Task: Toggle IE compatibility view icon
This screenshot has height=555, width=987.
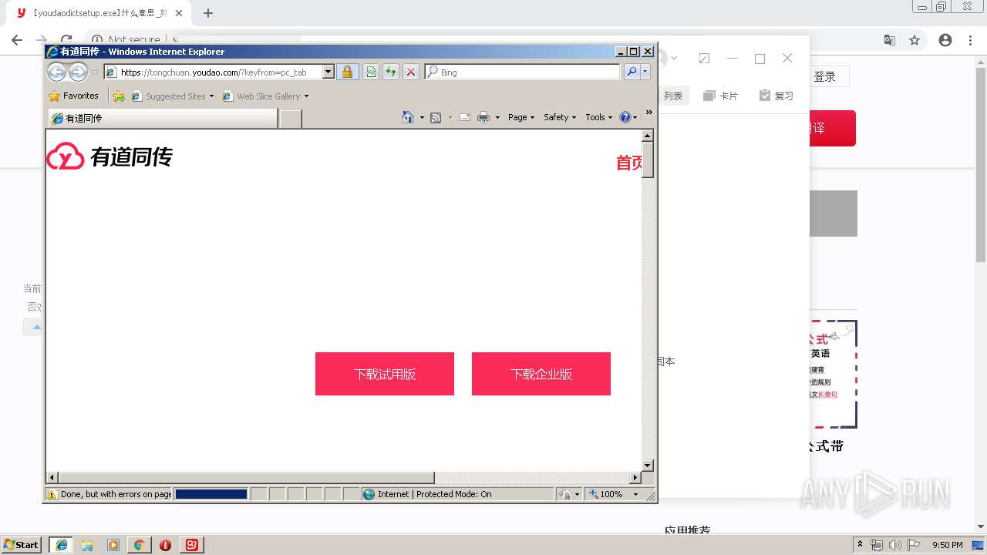Action: pos(371,72)
